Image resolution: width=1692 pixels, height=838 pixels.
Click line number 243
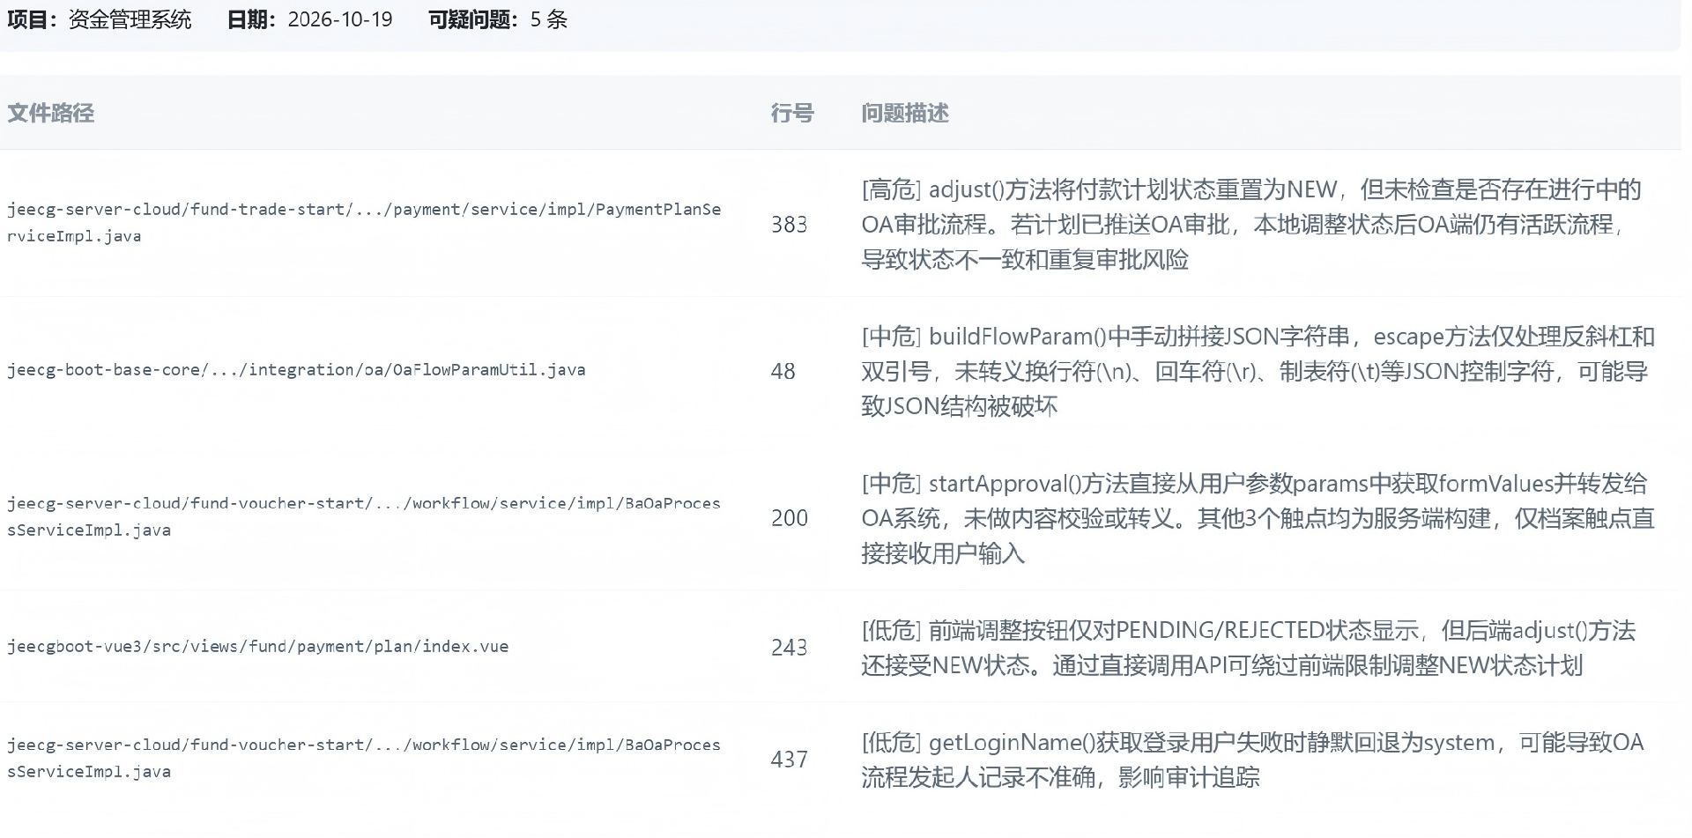[789, 648]
